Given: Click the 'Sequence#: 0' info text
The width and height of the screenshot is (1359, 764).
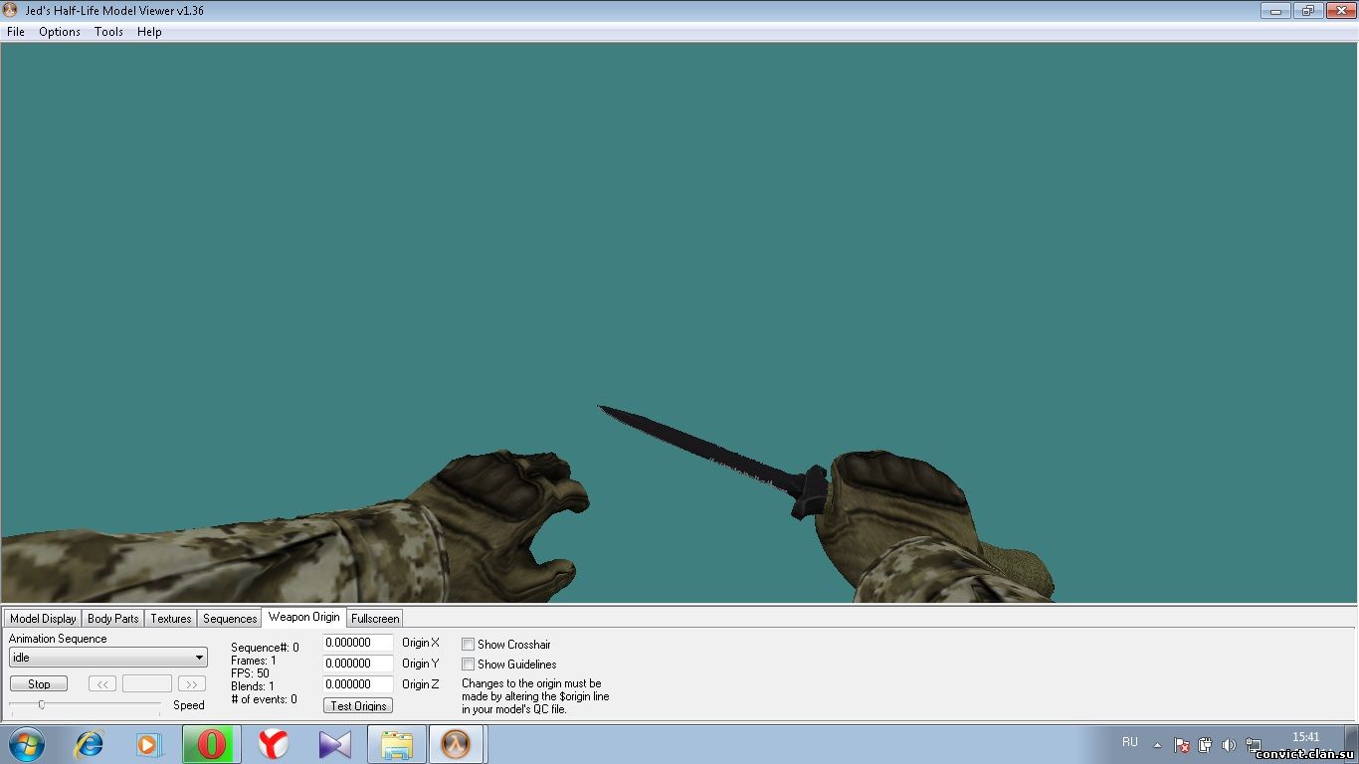Looking at the screenshot, I should point(265,648).
